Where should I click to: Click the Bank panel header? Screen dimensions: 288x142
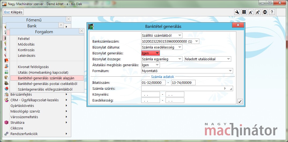tap(32, 26)
